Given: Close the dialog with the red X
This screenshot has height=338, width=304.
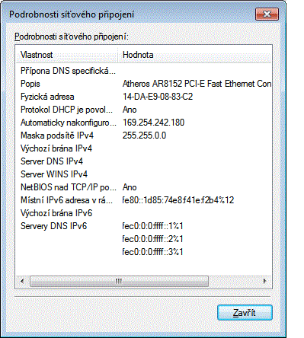Looking at the screenshot, I should click(267, 14).
